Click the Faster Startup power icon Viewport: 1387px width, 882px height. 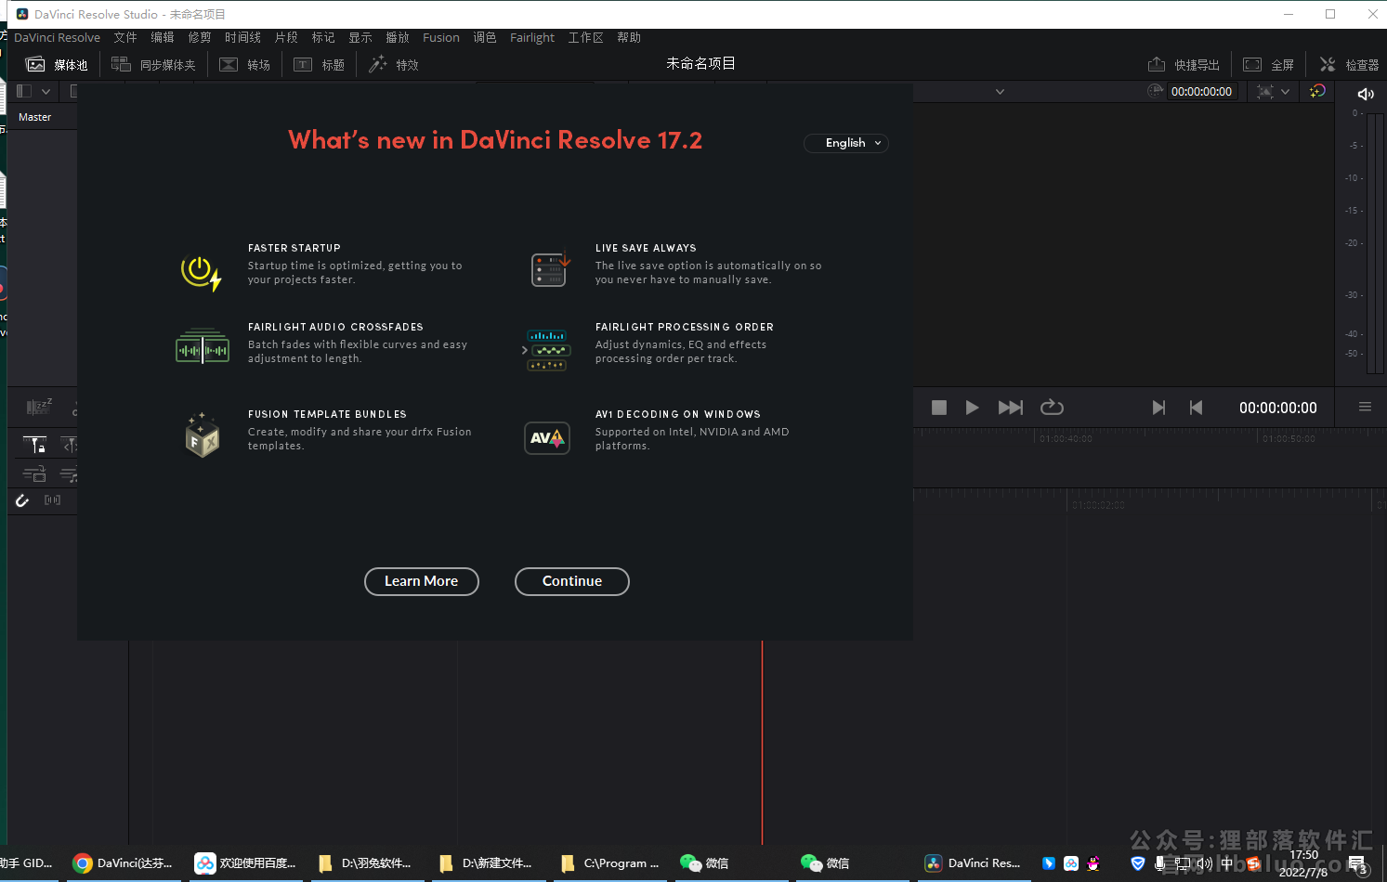click(x=202, y=272)
